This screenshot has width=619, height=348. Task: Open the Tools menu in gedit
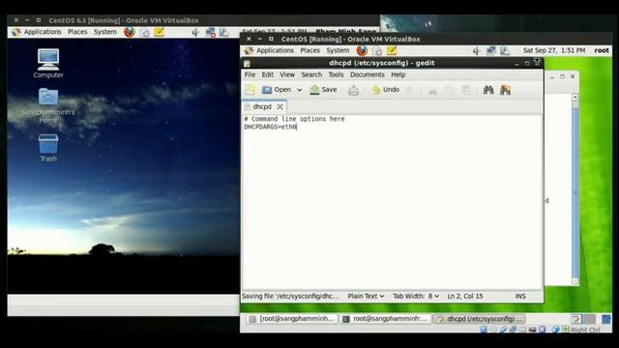coord(336,74)
